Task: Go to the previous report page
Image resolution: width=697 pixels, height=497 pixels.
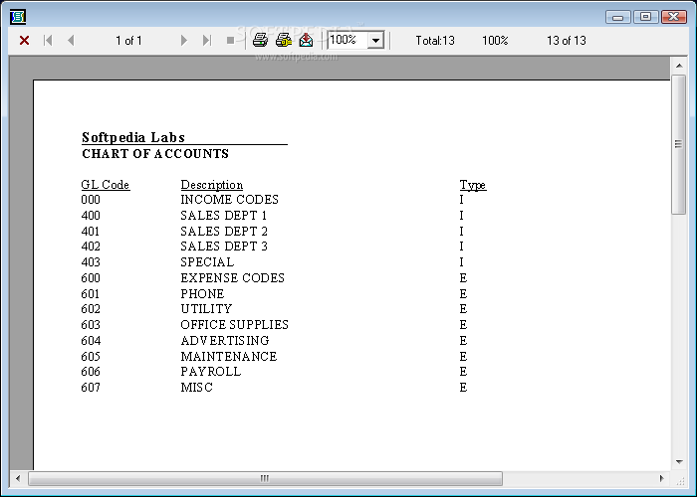Action: (x=71, y=41)
